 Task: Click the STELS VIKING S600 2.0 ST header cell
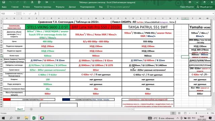click(x=48, y=27)
